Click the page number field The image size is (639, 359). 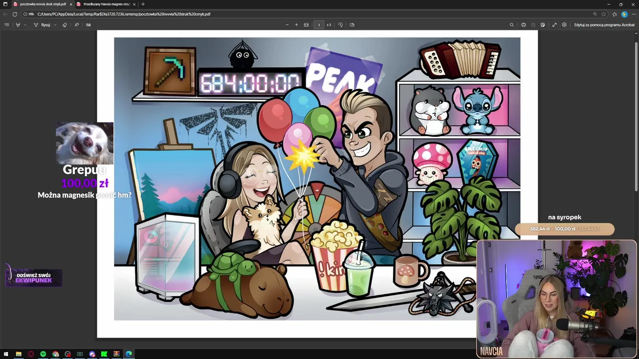click(319, 24)
